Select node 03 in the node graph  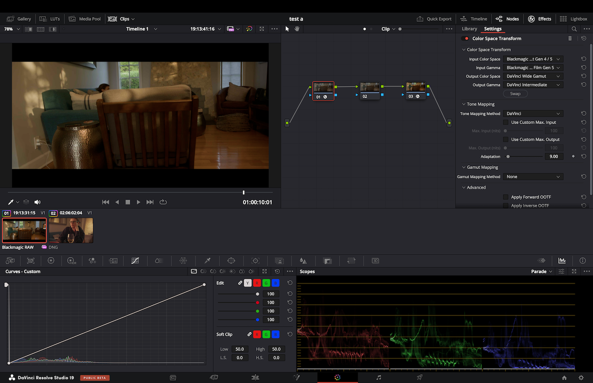coord(416,90)
